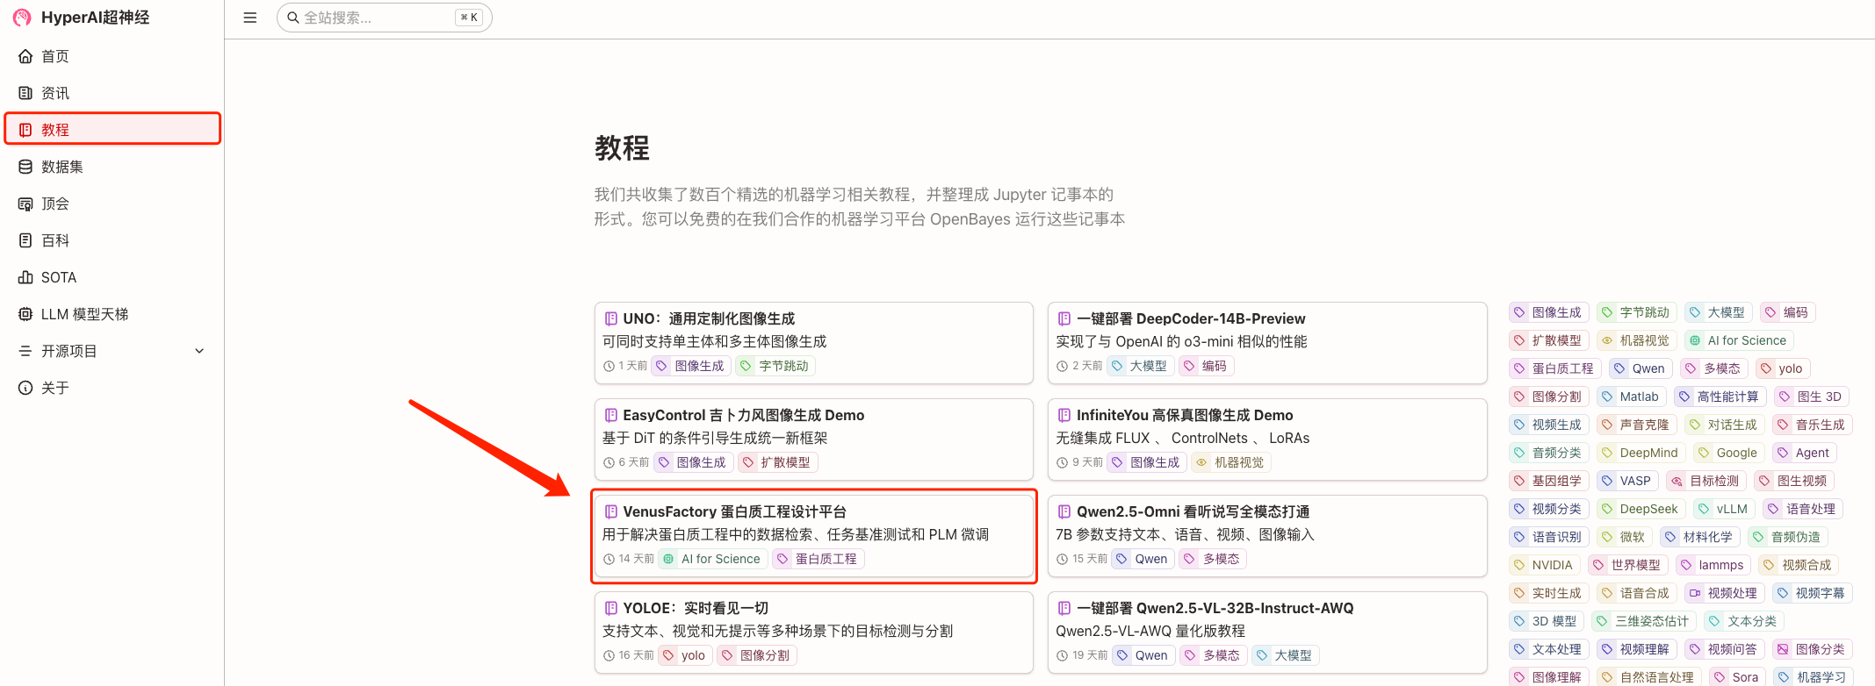Click 扩散模型 tag on EasyControl card
The width and height of the screenshot is (1875, 686).
click(776, 462)
